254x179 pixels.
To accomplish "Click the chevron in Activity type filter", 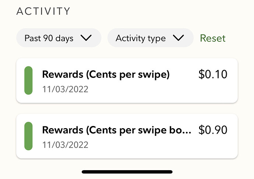I will [178, 38].
